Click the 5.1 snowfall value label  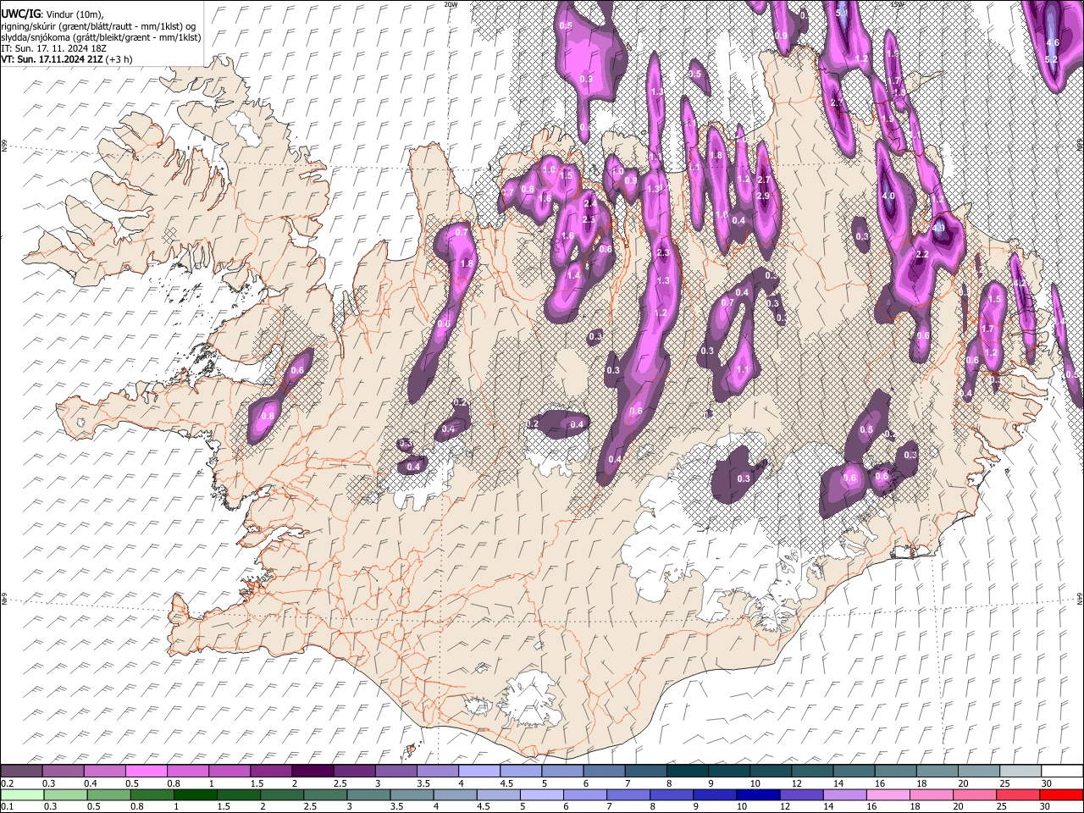[x=842, y=14]
